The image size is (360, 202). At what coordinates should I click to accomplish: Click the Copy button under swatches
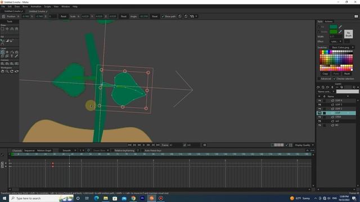tap(325, 74)
